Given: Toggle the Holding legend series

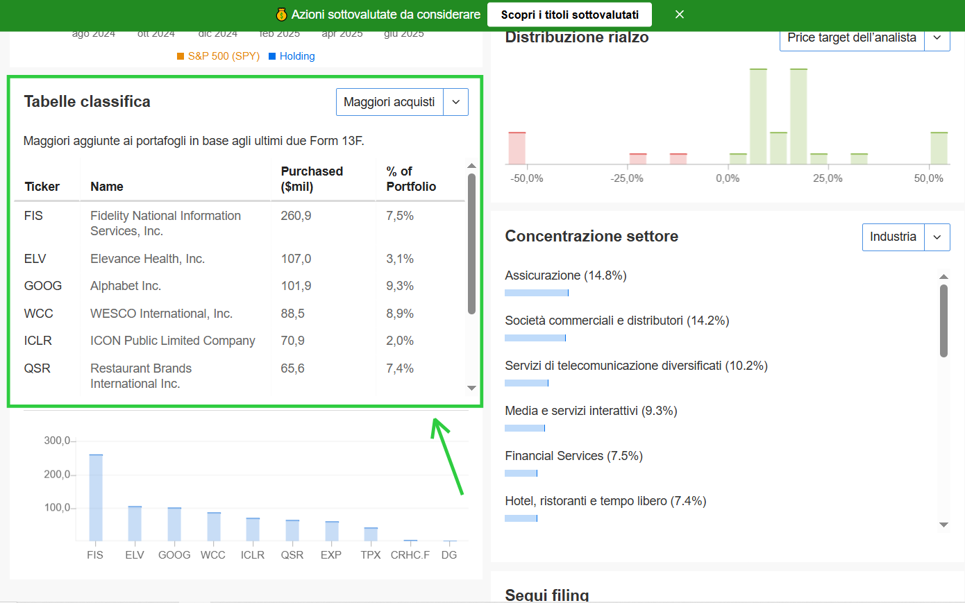Looking at the screenshot, I should coord(292,56).
